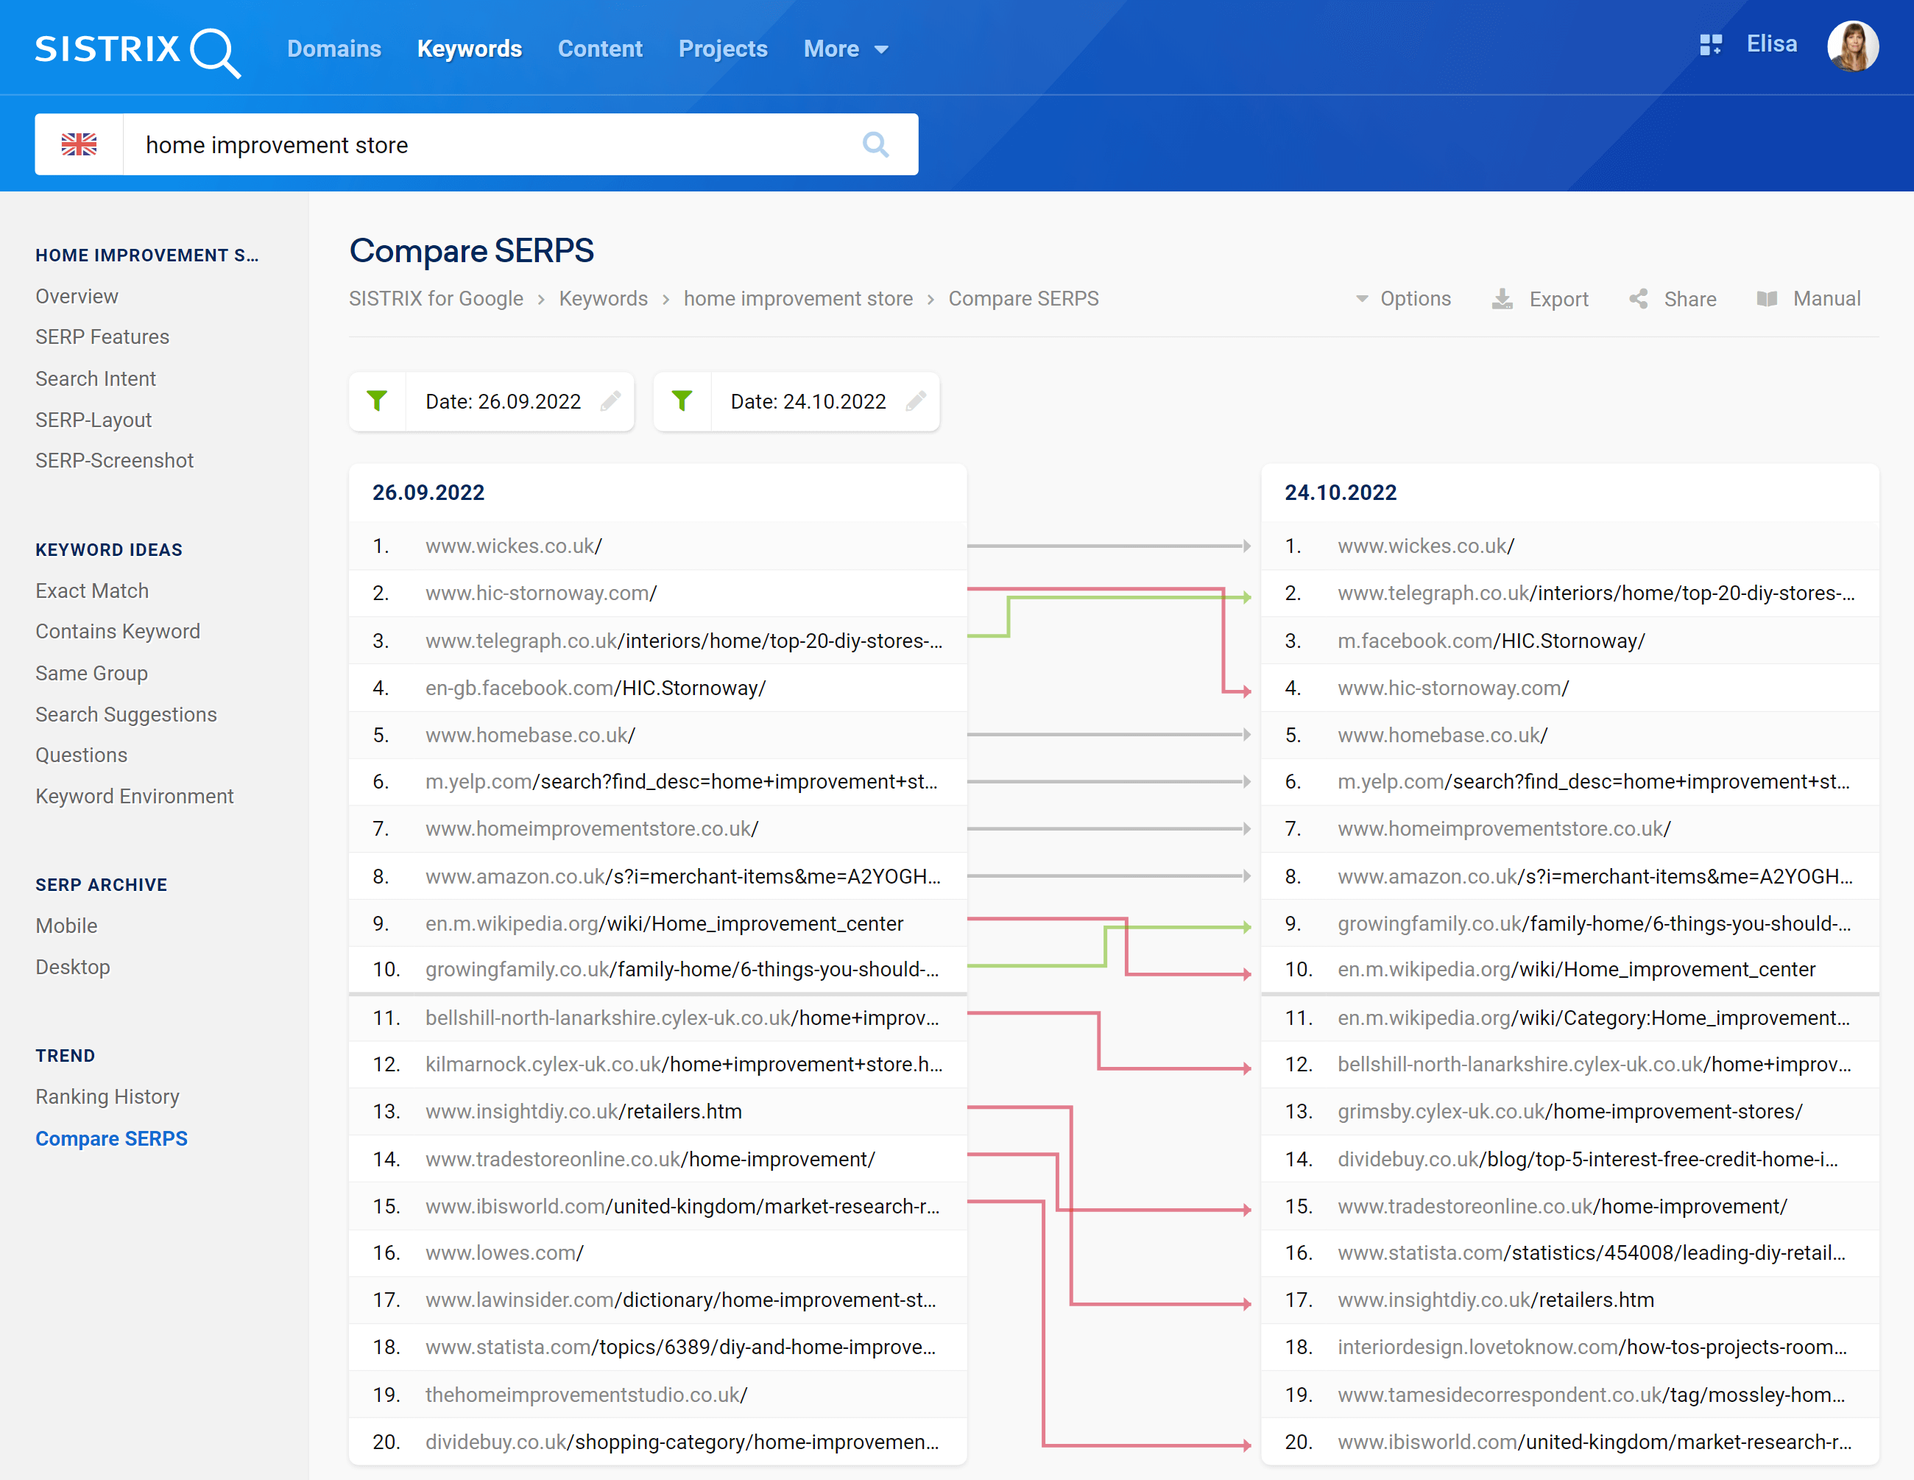
Task: Open Desktop SERP archive
Action: [x=73, y=967]
